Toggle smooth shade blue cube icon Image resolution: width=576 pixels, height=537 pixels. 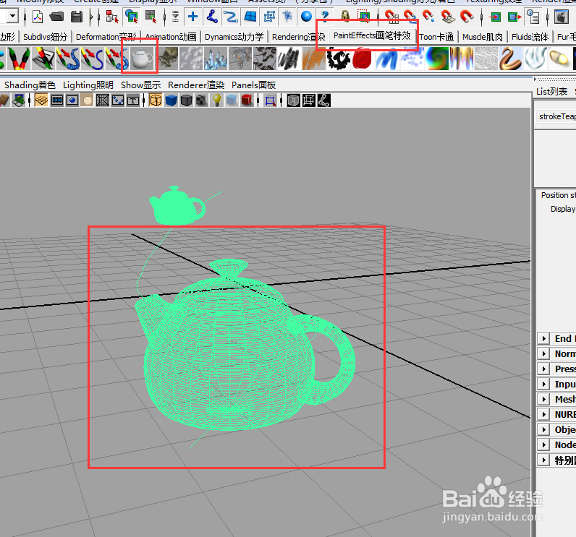click(171, 100)
